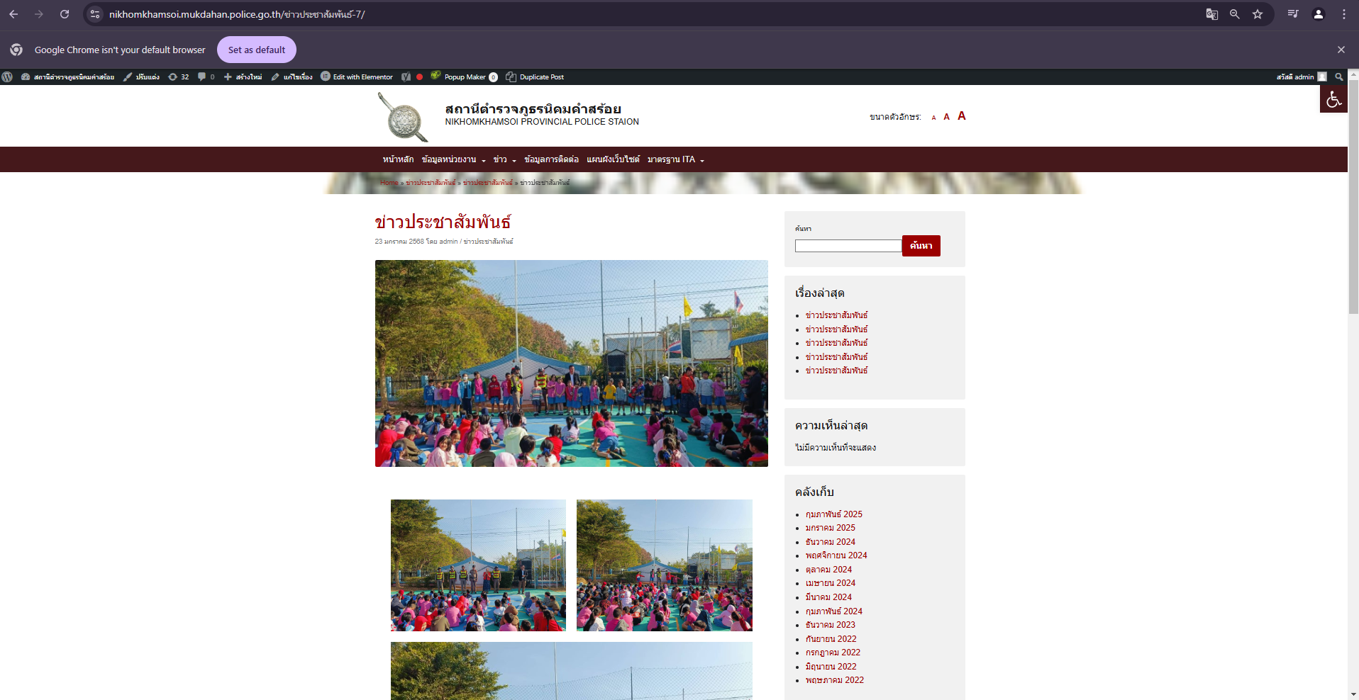
Task: Open the Chrome zoom magnifier icon
Action: coord(1235,14)
